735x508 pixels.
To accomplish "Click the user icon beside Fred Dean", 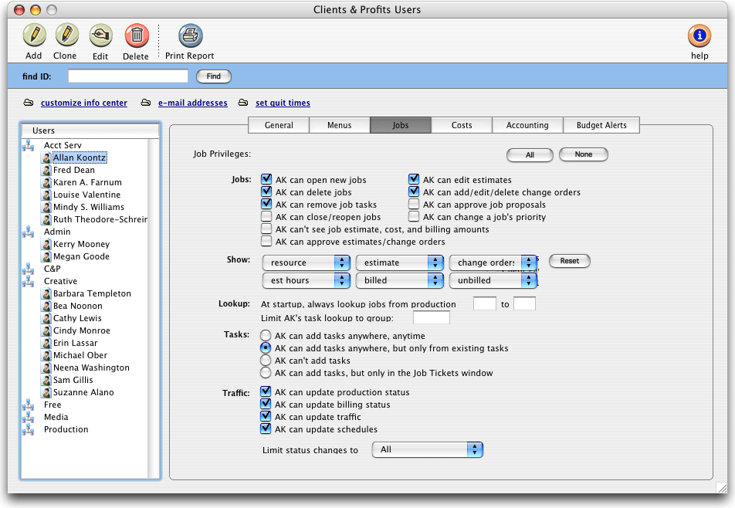I will 46,170.
